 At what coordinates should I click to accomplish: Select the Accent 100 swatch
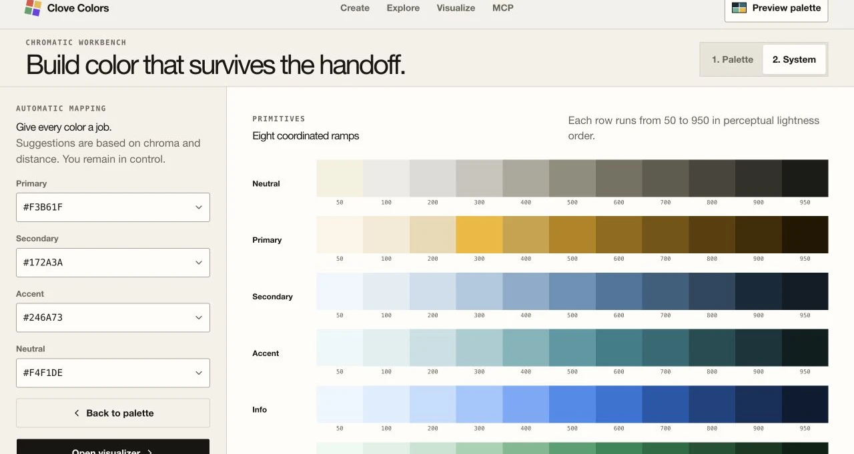pos(386,348)
